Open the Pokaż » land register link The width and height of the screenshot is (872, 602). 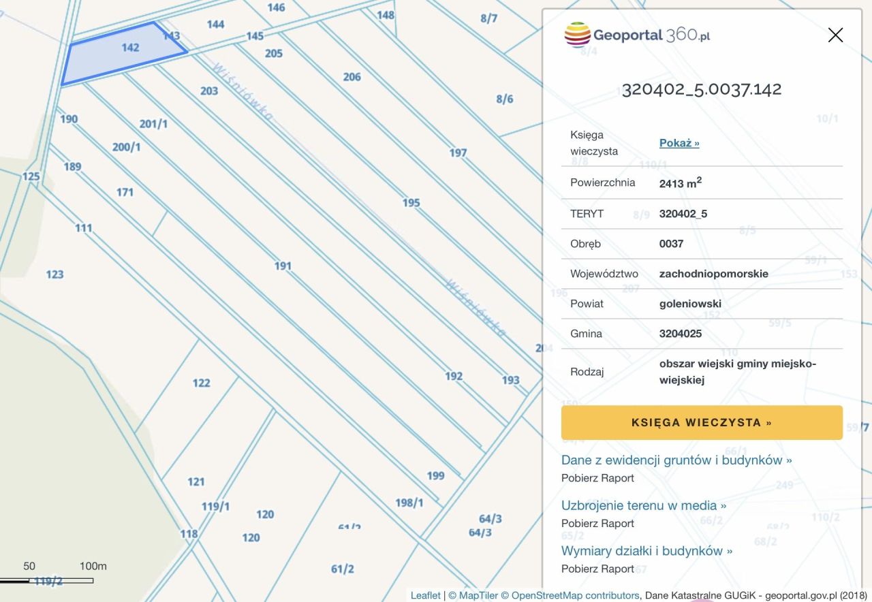point(679,143)
